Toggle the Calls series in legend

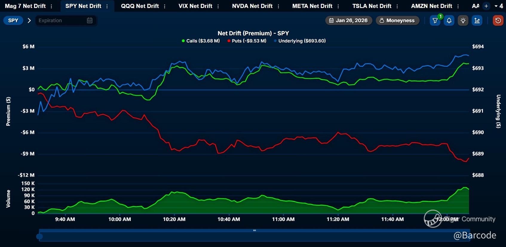(x=201, y=41)
